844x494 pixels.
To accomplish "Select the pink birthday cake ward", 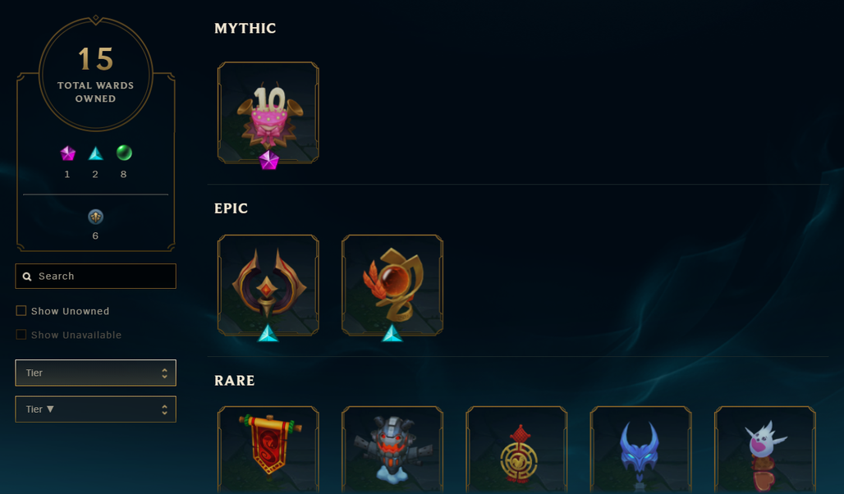I will [268, 112].
